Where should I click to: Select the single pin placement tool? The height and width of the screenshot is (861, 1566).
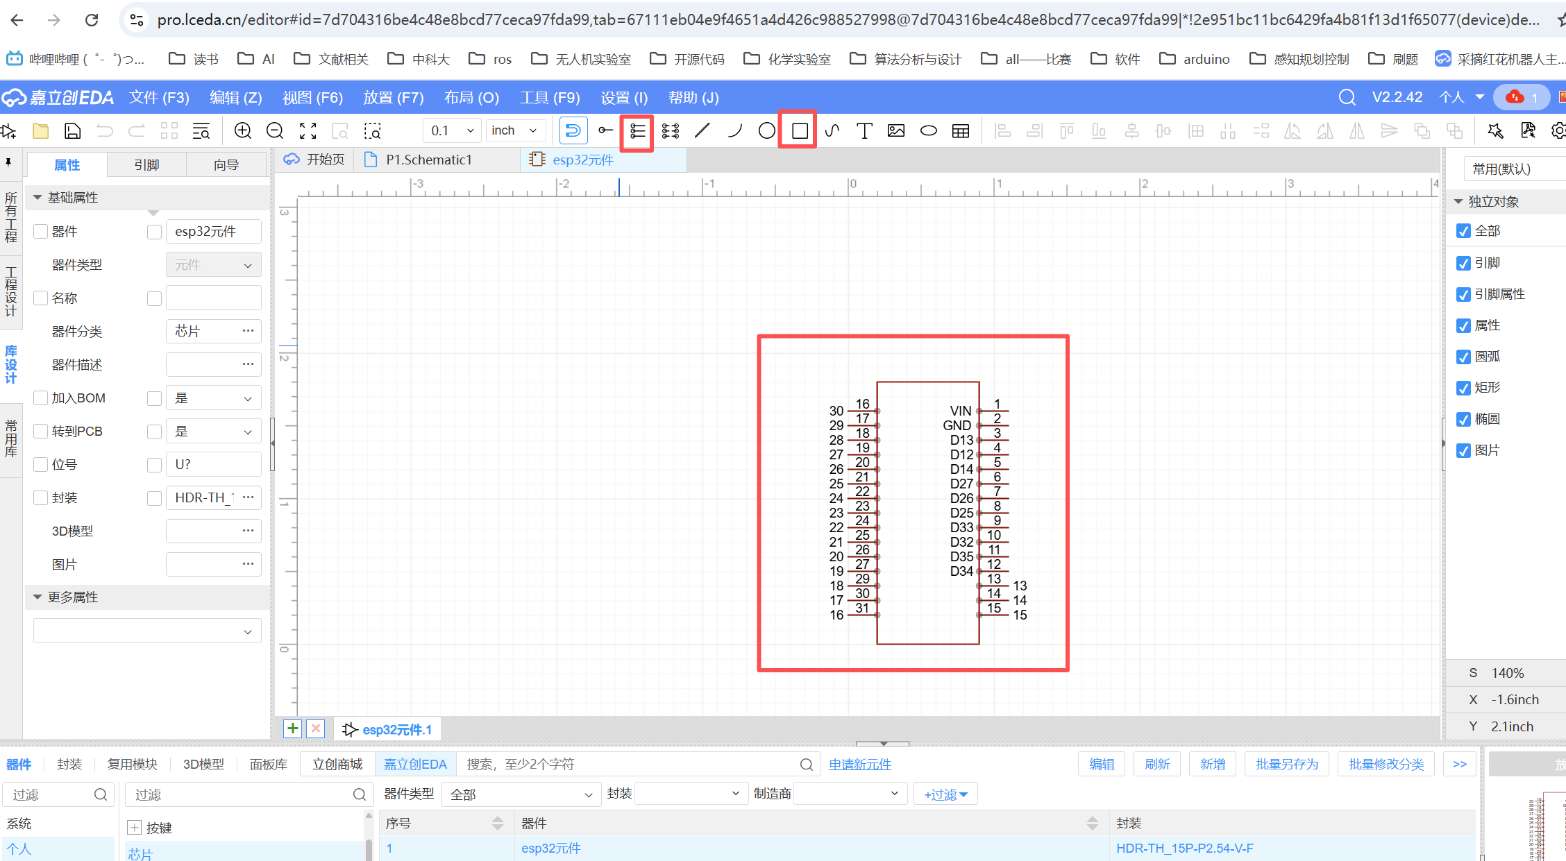tap(605, 130)
